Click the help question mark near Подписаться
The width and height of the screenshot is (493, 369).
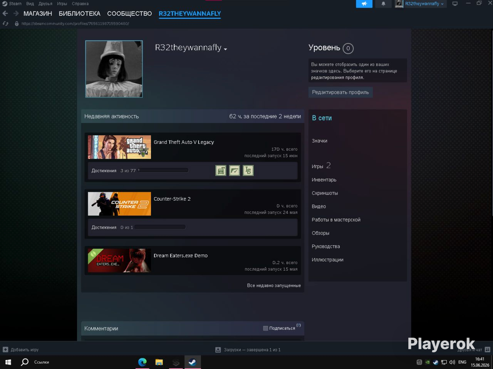coord(298,325)
